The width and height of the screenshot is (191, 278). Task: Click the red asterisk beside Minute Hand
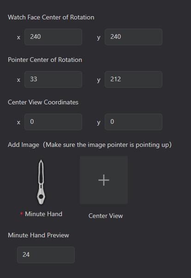(x=21, y=213)
